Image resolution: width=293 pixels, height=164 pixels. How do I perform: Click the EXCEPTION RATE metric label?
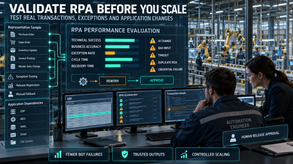[x=83, y=53]
